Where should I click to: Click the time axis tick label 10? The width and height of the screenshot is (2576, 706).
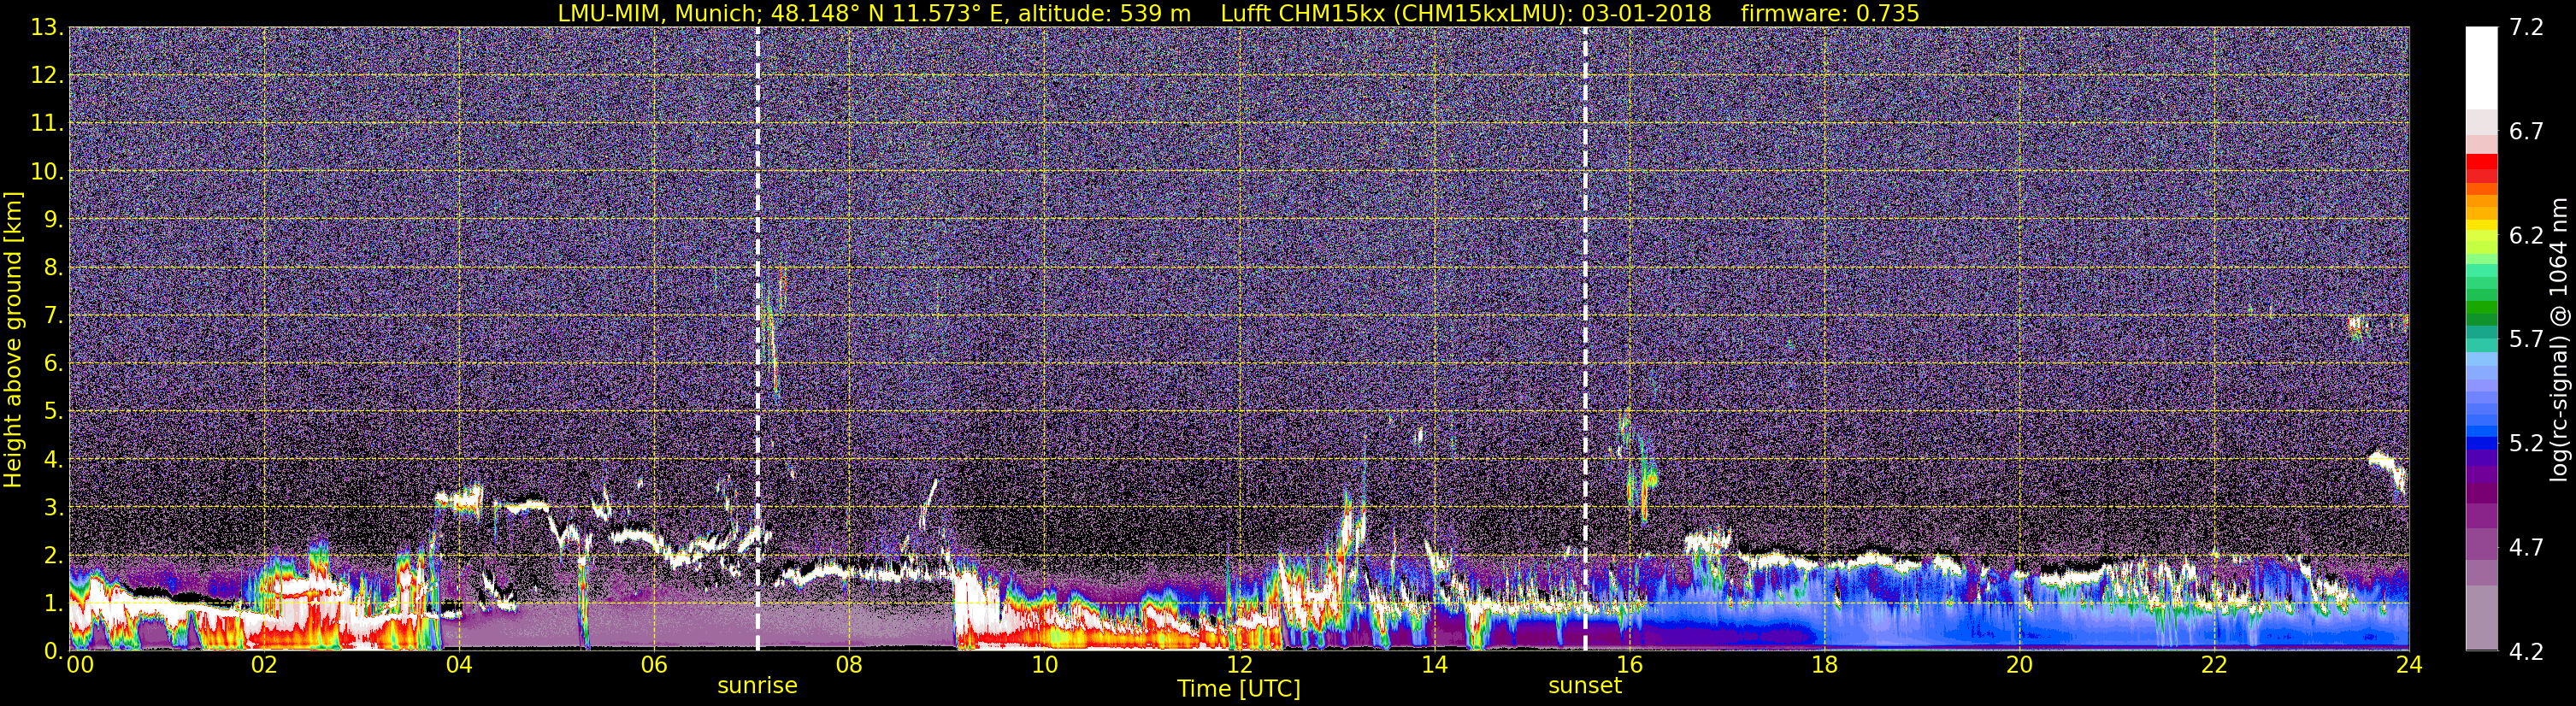1043,665
